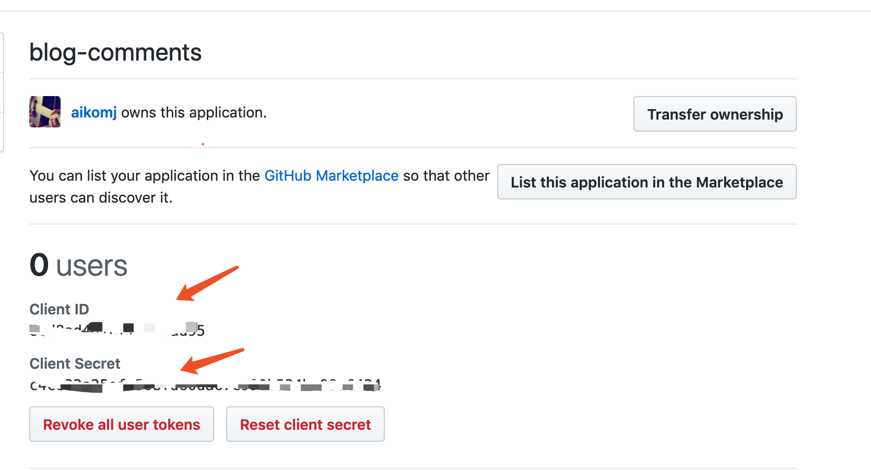Click the red arrow pointing at Client Secret
The width and height of the screenshot is (871, 470).
[x=211, y=361]
